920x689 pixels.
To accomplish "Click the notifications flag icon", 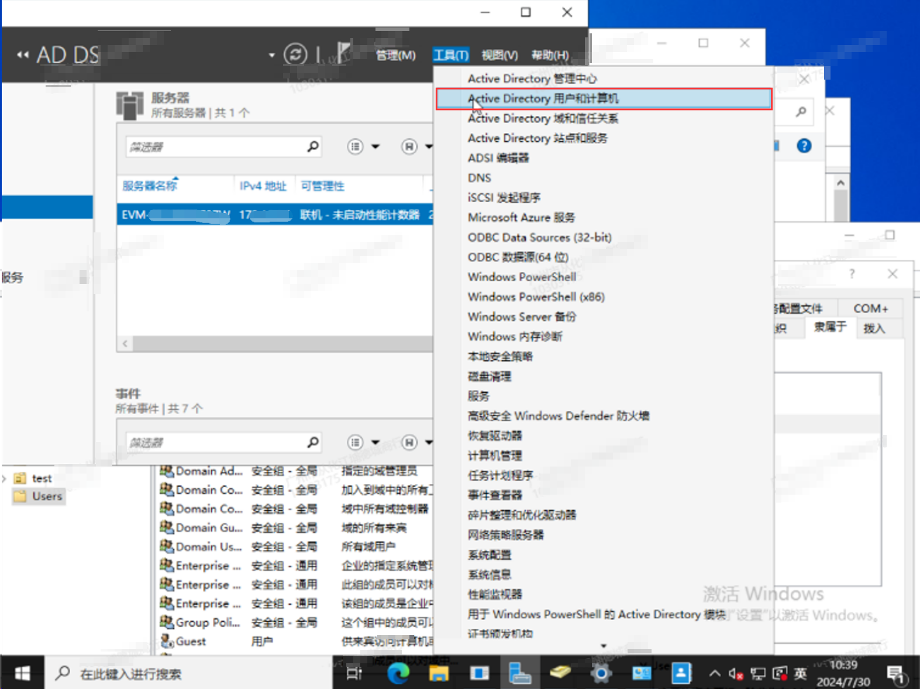I will pyautogui.click(x=343, y=53).
